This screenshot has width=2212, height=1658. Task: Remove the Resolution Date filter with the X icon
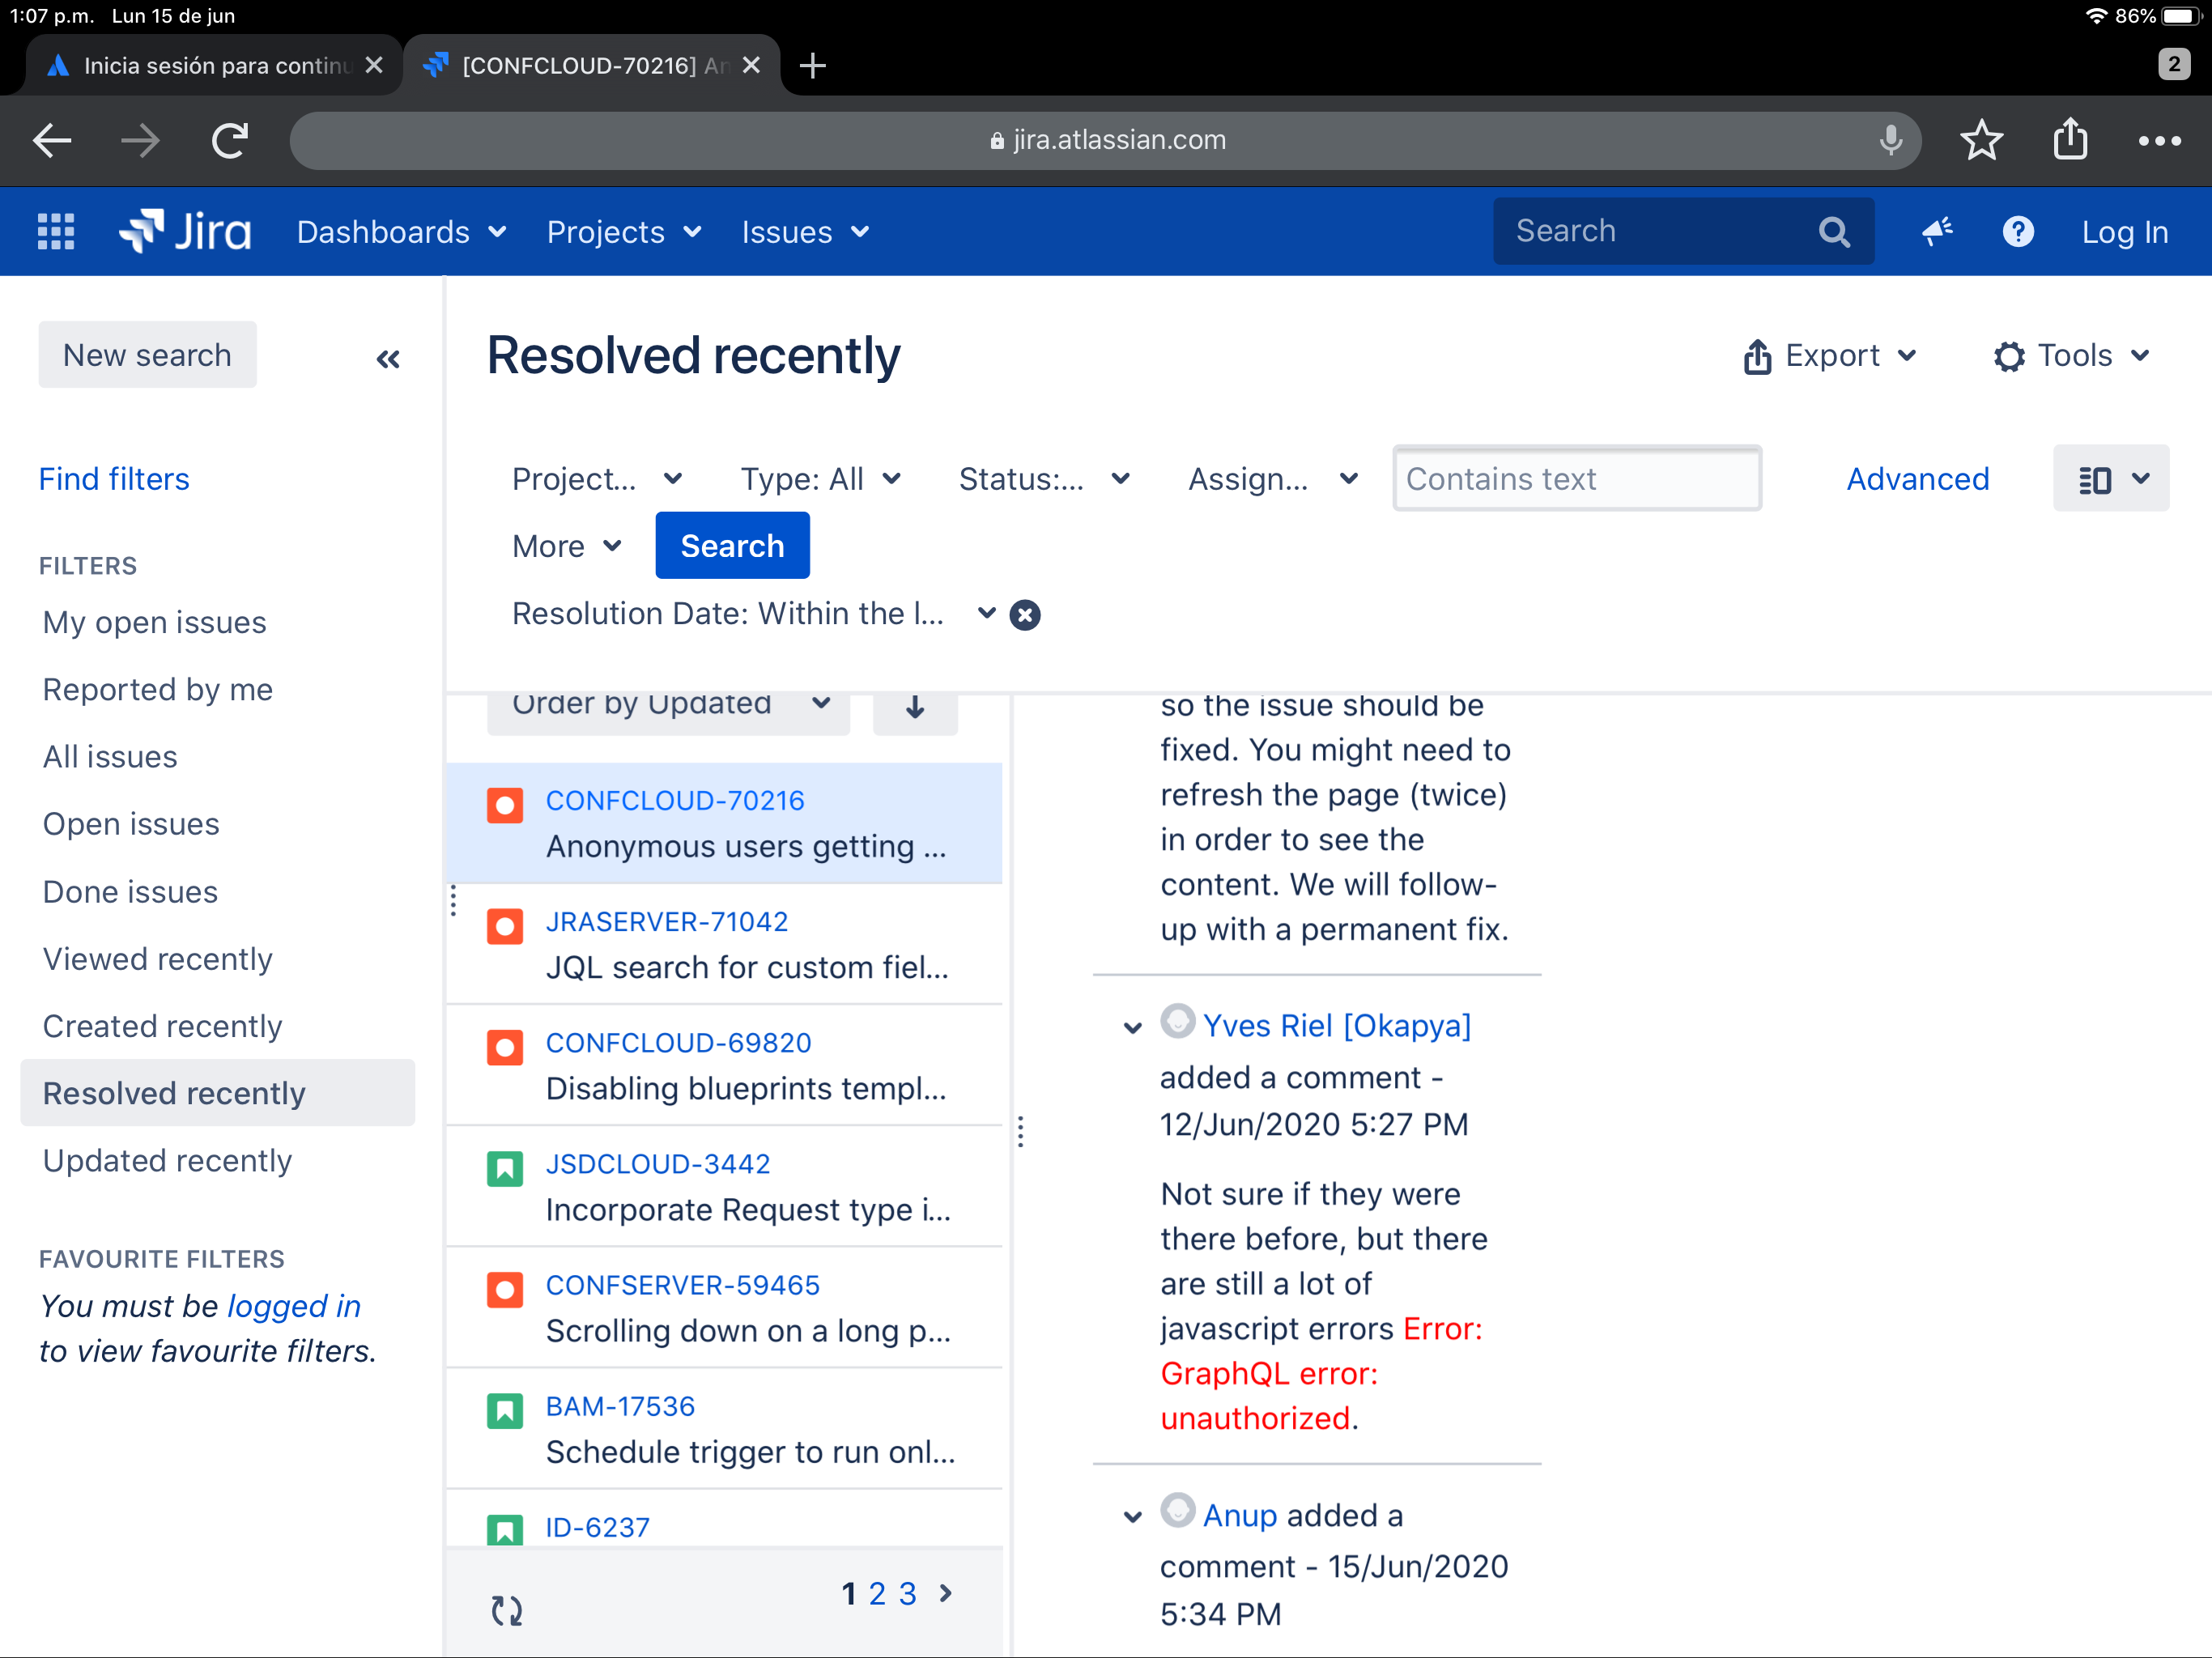tap(1025, 614)
